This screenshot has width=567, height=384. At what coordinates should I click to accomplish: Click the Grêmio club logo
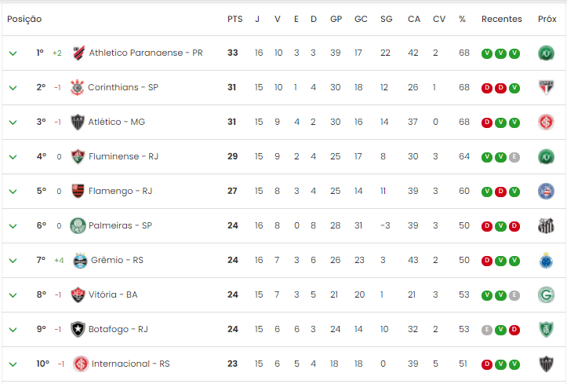(80, 260)
